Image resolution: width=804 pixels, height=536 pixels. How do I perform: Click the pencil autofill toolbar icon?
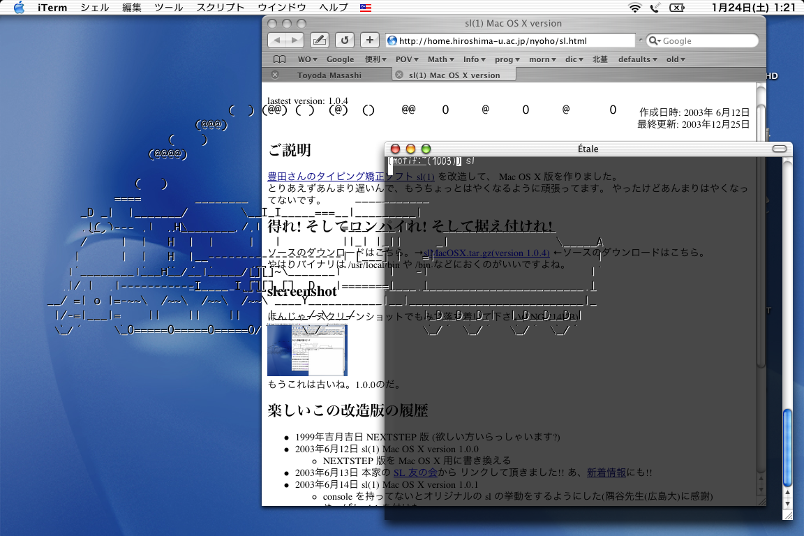[319, 40]
